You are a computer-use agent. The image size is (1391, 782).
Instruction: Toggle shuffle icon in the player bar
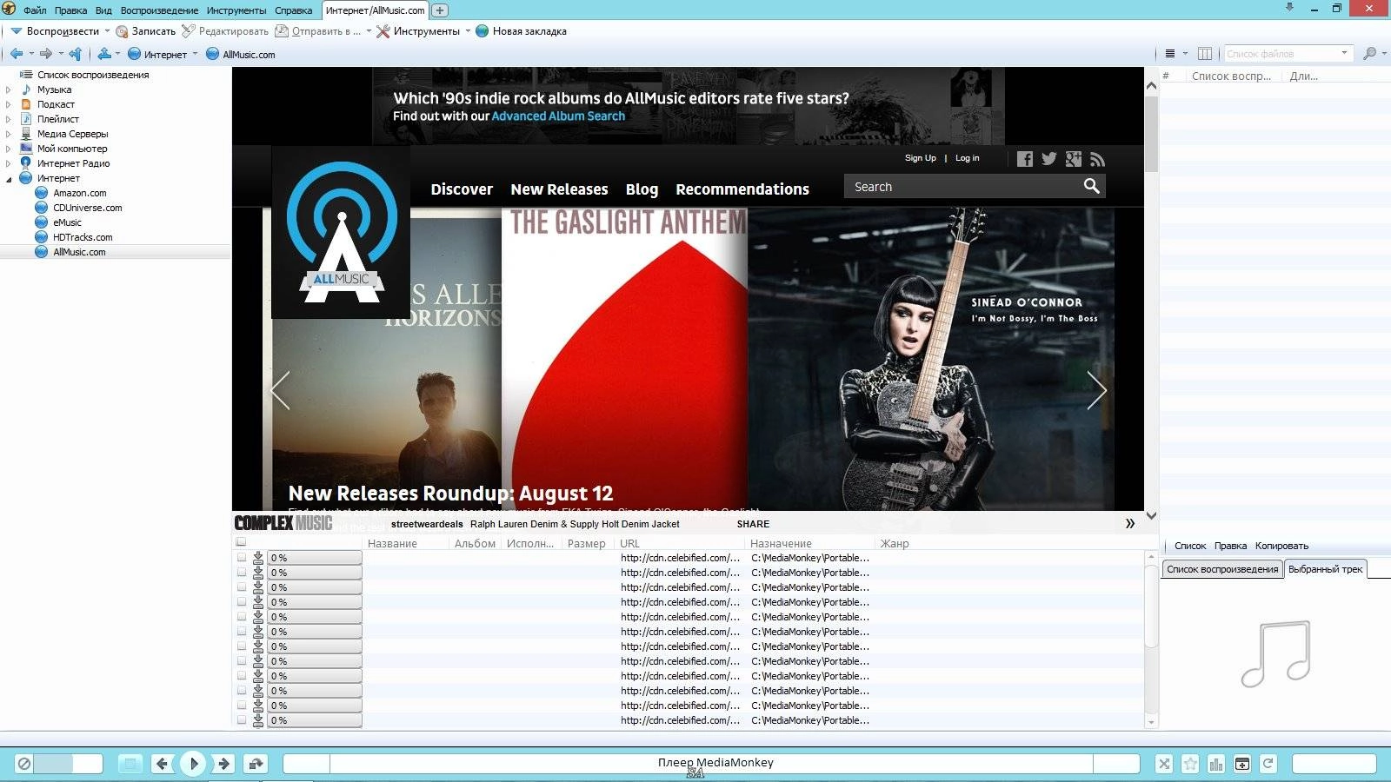1164,764
